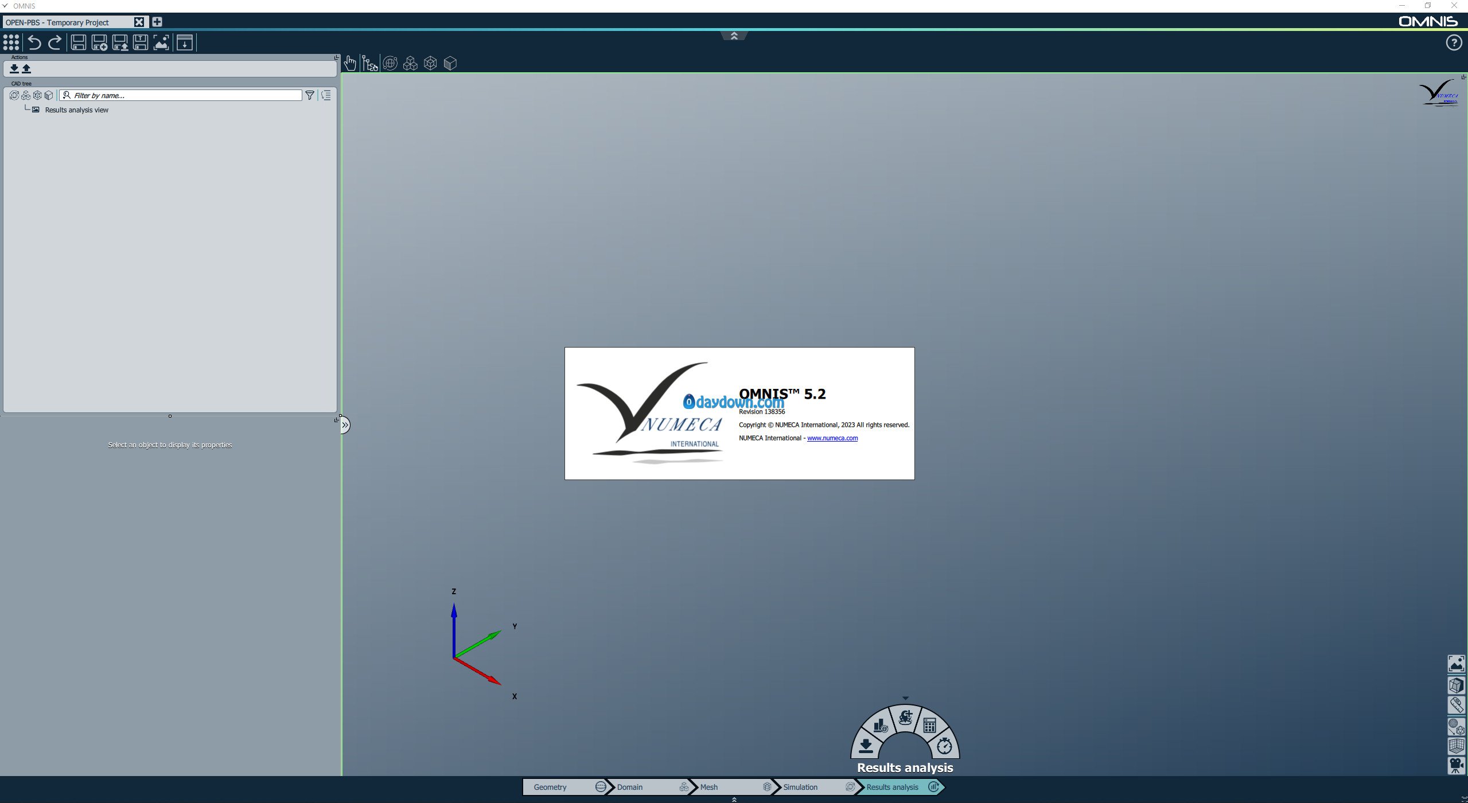This screenshot has width=1468, height=803.
Task: Toggle the stacked cubes filter in CAD tree
Action: 26,95
